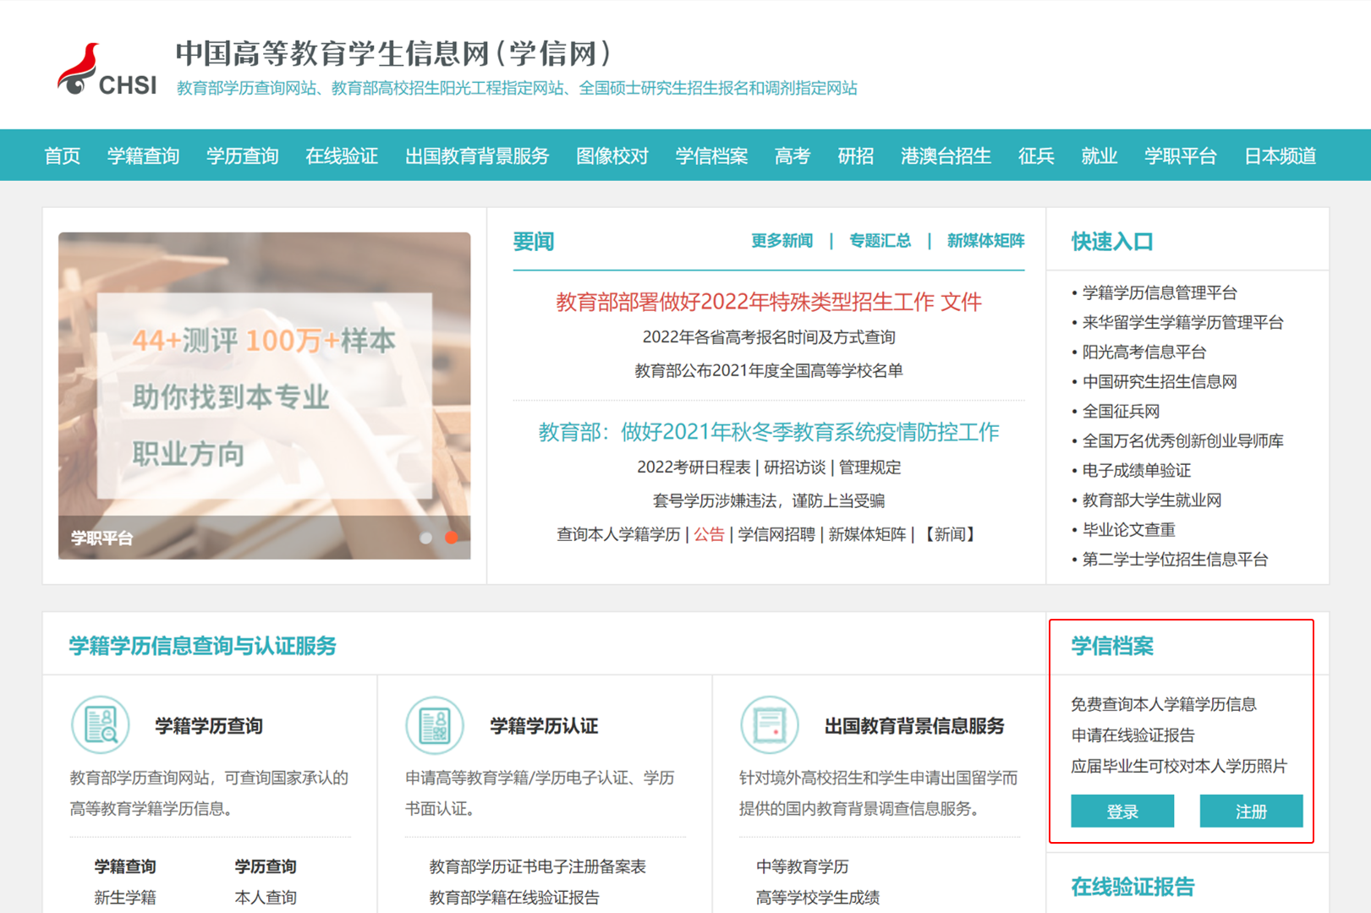Open the 高考 nav item

(x=792, y=156)
